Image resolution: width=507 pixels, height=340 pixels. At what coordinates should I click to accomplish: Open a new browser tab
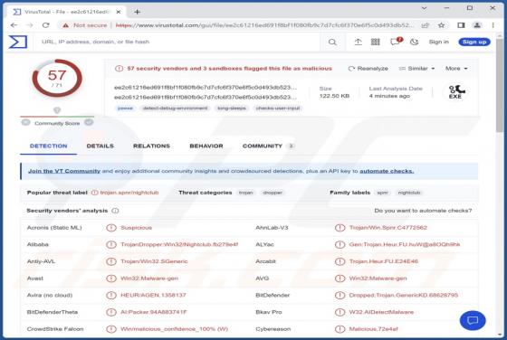137,12
